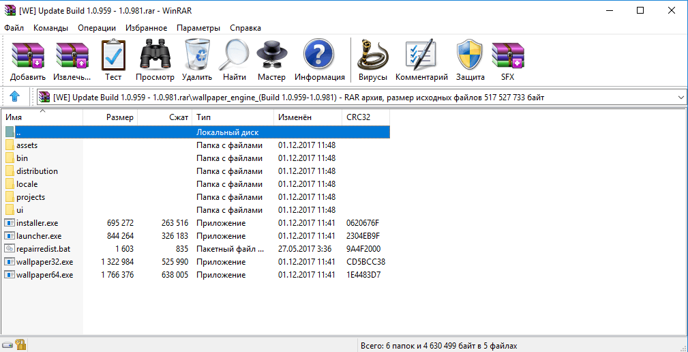Screen dimensions: 688x352
Task: Sort by the Изменён column header
Action: point(308,117)
